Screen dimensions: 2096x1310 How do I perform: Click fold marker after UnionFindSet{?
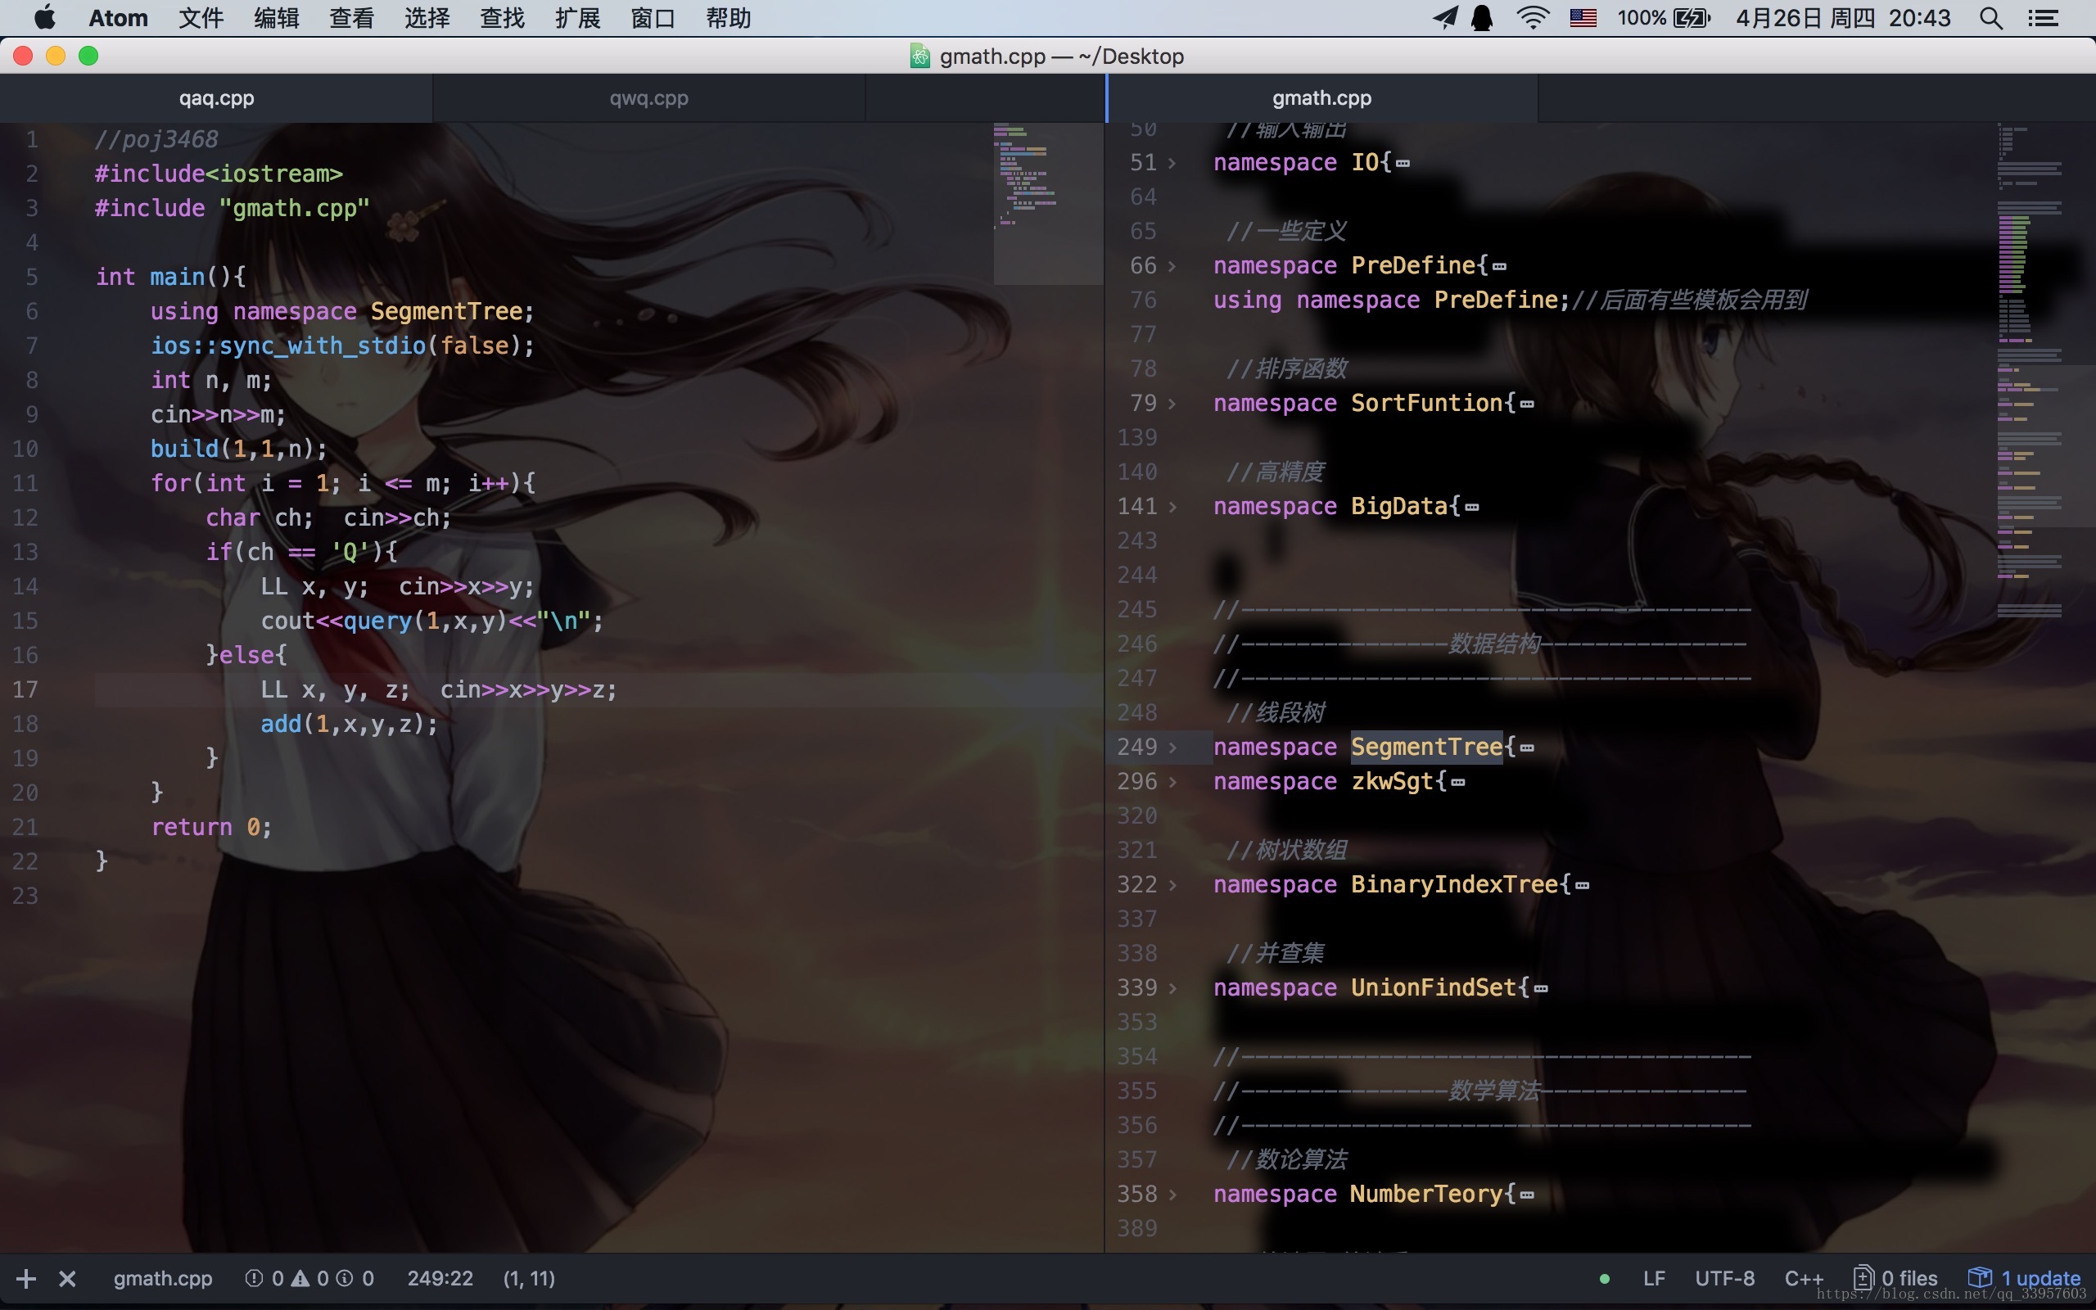[x=1541, y=989]
